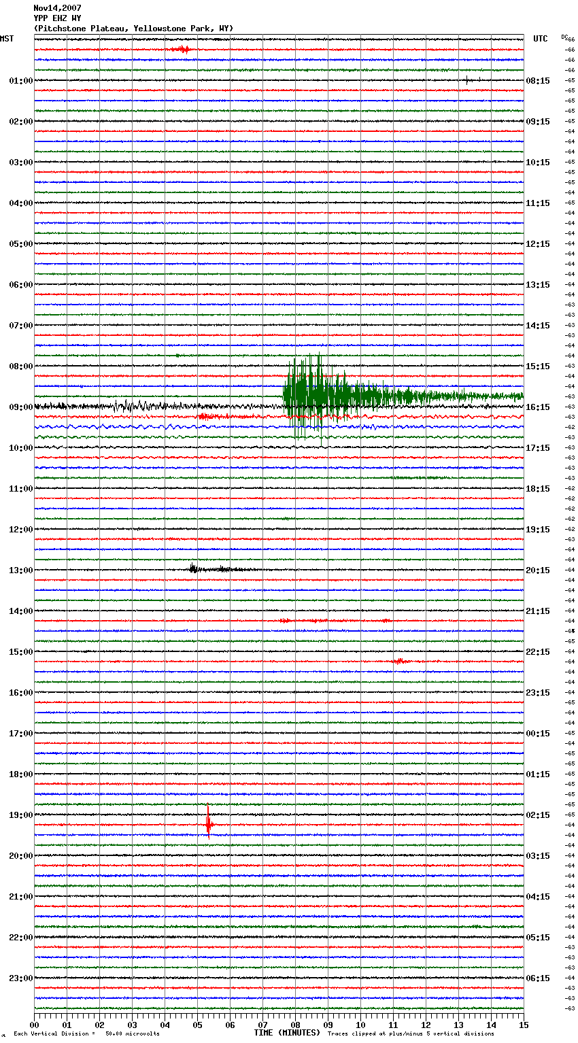
Task: Select the 13:00 MST time label
Action: 21,570
